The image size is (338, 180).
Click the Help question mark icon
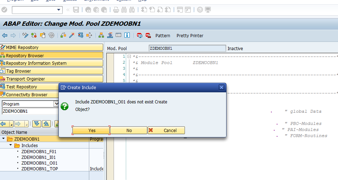200,10
